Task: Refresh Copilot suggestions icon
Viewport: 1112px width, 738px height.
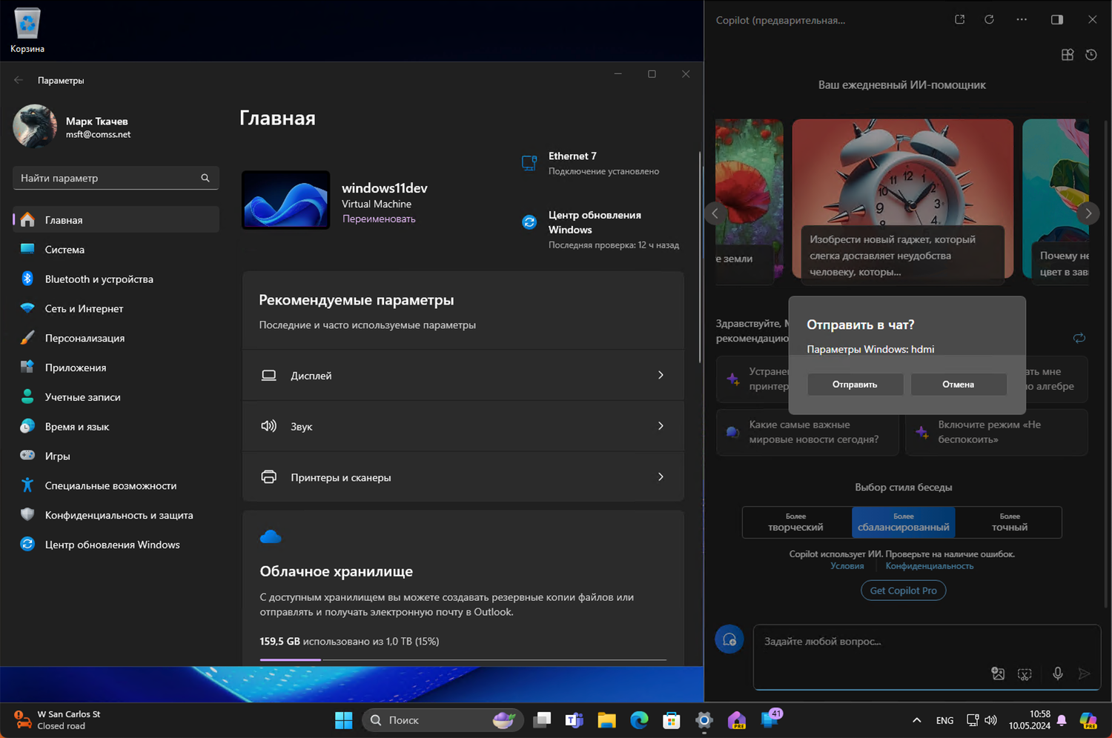Action: tap(1079, 338)
